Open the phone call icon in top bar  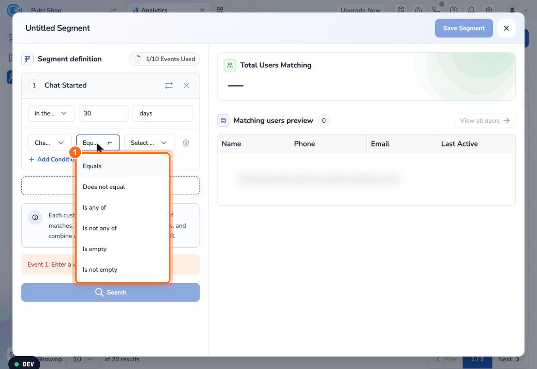click(436, 10)
